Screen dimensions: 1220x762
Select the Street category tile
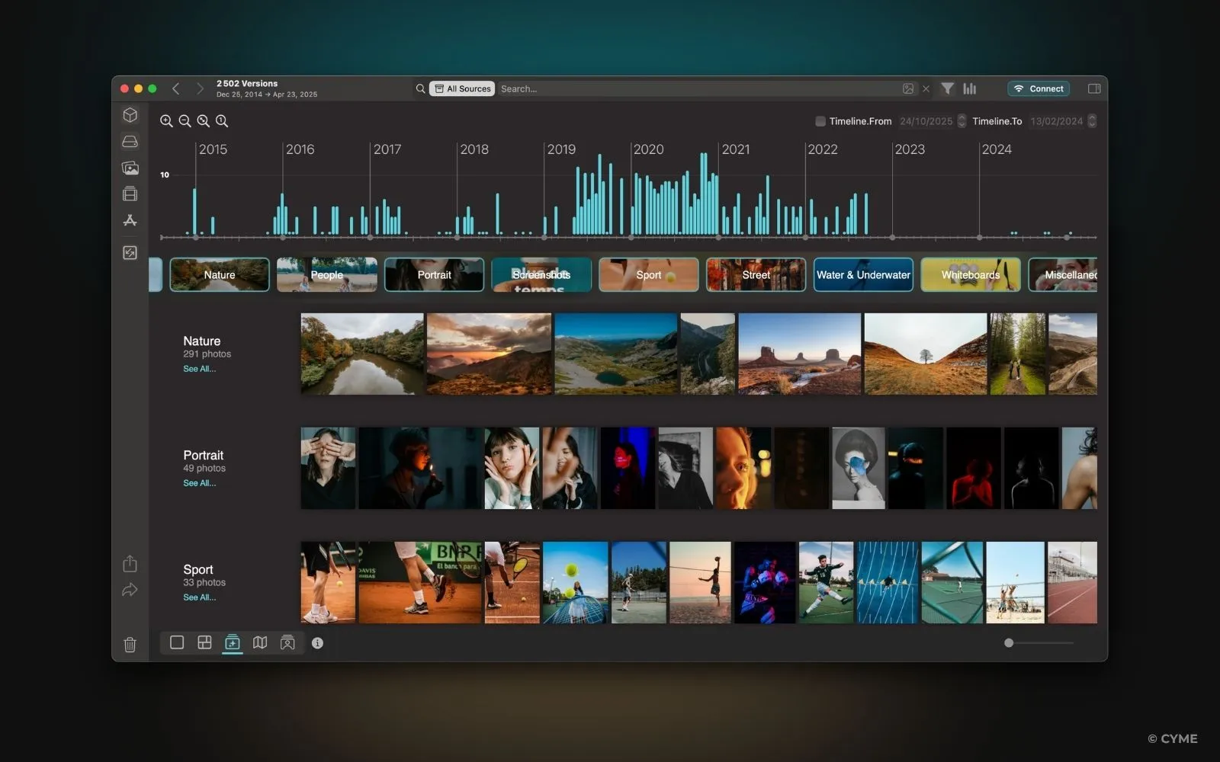tap(756, 275)
